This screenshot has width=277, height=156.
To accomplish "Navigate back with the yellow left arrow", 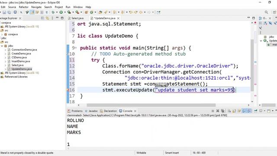I will pyautogui.click(x=141, y=12).
